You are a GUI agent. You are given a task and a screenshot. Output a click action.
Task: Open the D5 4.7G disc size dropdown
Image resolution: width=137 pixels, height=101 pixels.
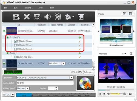coord(13,95)
